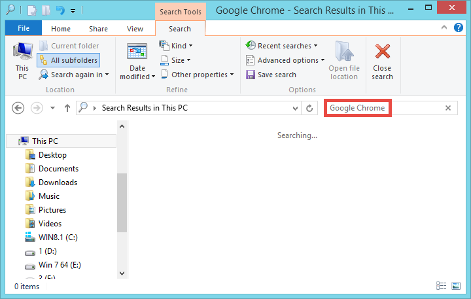
Task: Click the window search icon in title bar
Action: coord(10,10)
